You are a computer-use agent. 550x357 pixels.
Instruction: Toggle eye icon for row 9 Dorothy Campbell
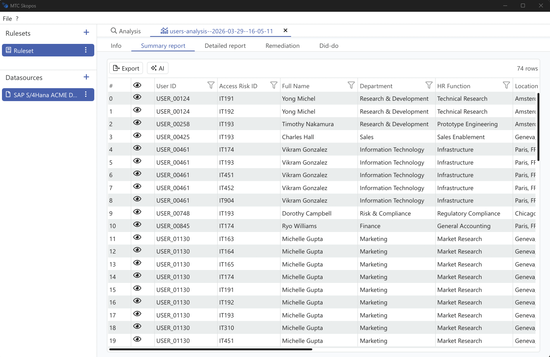pos(137,212)
